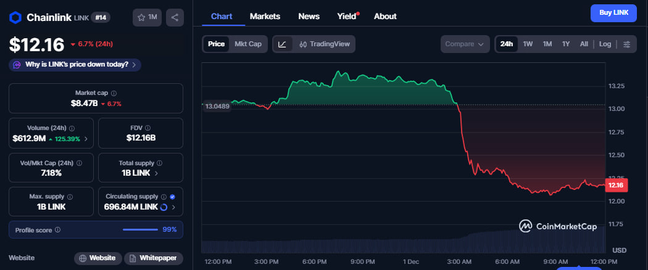The image size is (648, 270).
Task: Open the Website link button
Action: click(x=98, y=258)
